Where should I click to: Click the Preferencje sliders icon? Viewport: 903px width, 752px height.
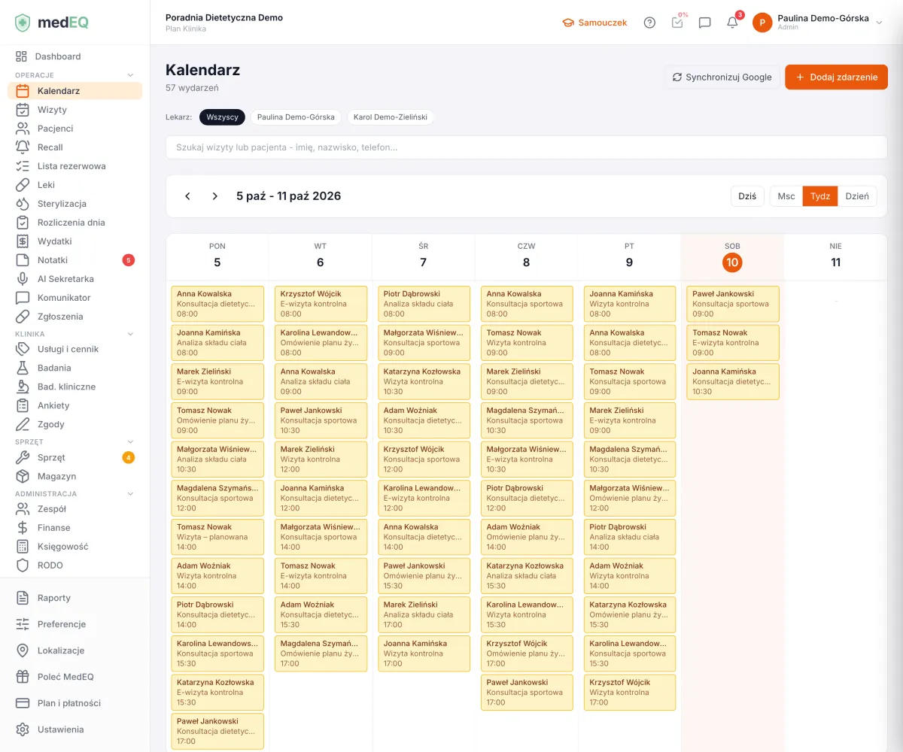[23, 624]
